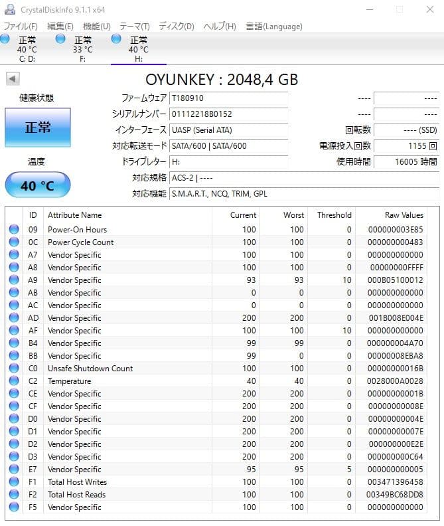Click the disk title OYUNKEY : 2048,4 GB

coord(222,80)
